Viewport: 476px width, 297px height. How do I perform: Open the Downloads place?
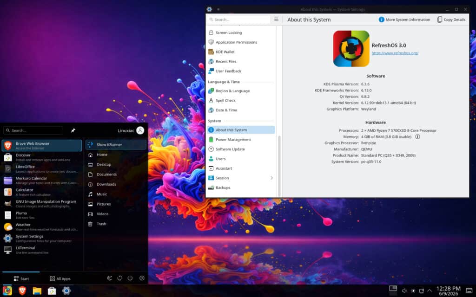pyautogui.click(x=116, y=184)
